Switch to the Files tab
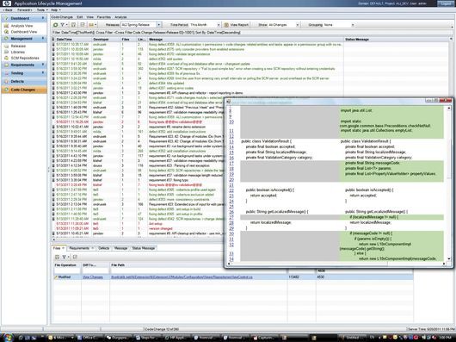The width and height of the screenshot is (456, 342). click(x=59, y=248)
